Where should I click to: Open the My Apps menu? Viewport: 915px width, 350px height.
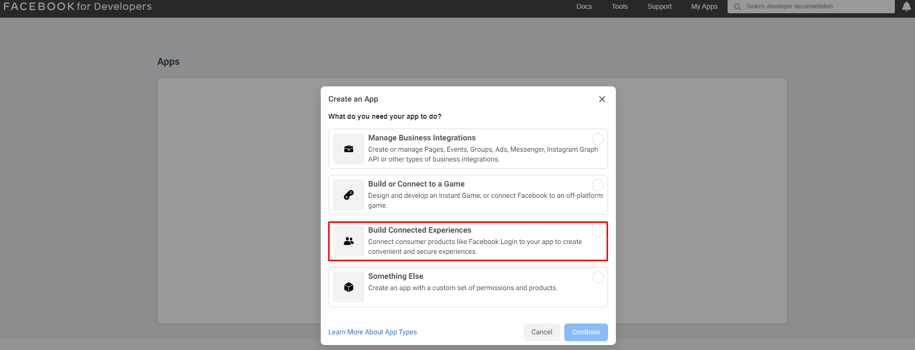click(x=704, y=6)
